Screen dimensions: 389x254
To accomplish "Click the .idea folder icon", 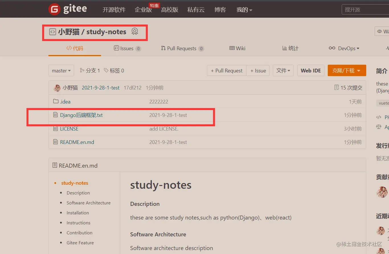I will [x=56, y=101].
